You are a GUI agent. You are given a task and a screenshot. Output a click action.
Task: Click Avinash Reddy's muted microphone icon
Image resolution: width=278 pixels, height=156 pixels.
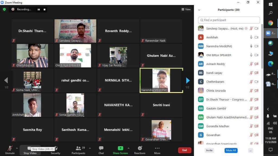(251, 64)
